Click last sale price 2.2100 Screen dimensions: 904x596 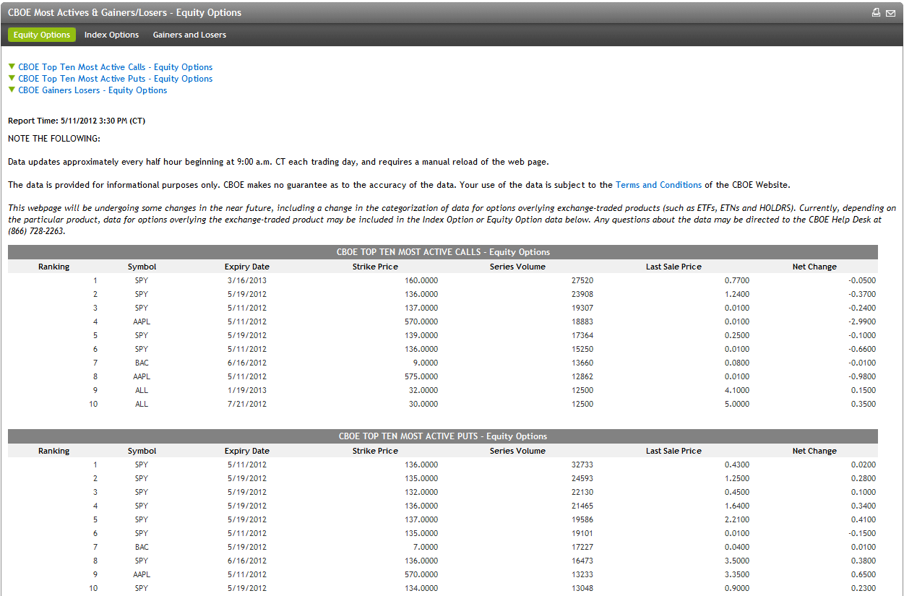[737, 519]
